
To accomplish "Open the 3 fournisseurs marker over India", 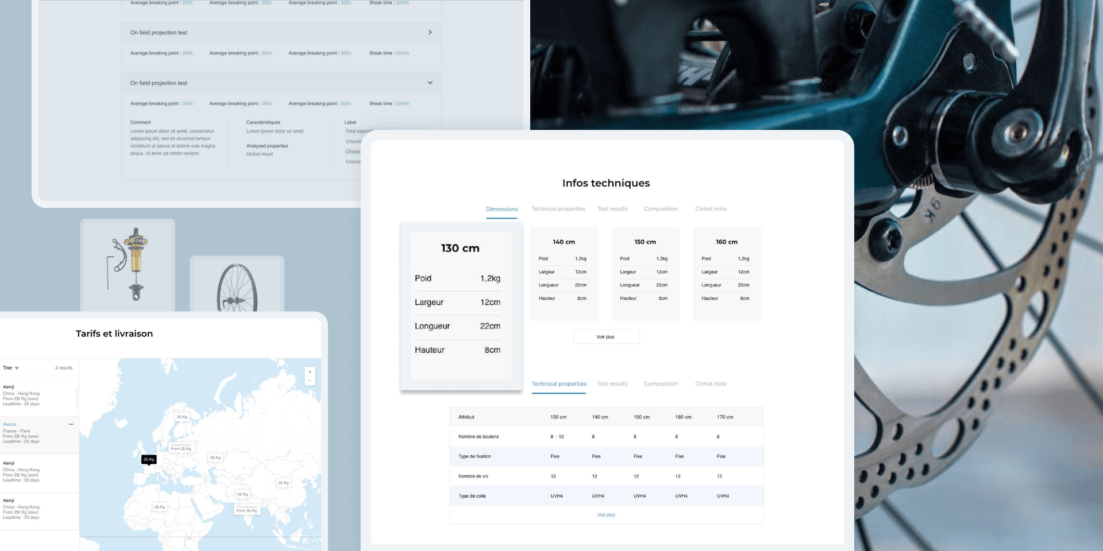I will (x=247, y=509).
